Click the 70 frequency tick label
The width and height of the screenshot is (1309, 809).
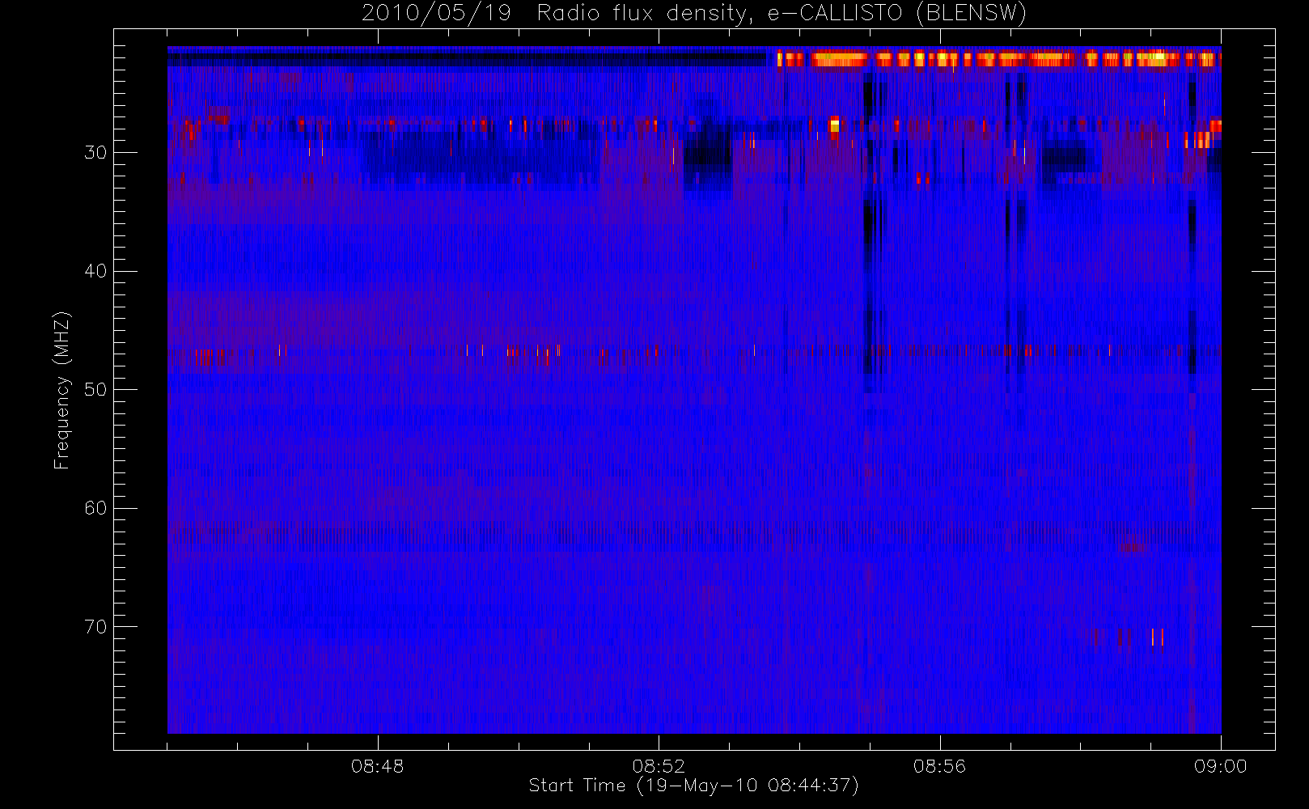click(95, 627)
